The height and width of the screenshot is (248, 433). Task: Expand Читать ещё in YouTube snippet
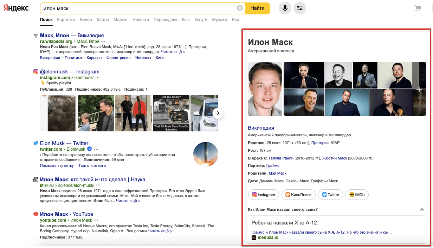coord(160,231)
